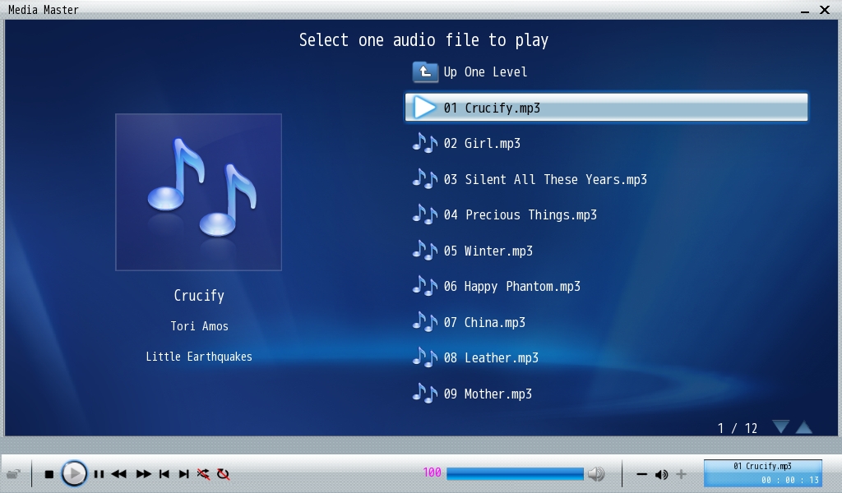Go to next page with down arrow
Screen dimensions: 842x493
[x=780, y=426]
